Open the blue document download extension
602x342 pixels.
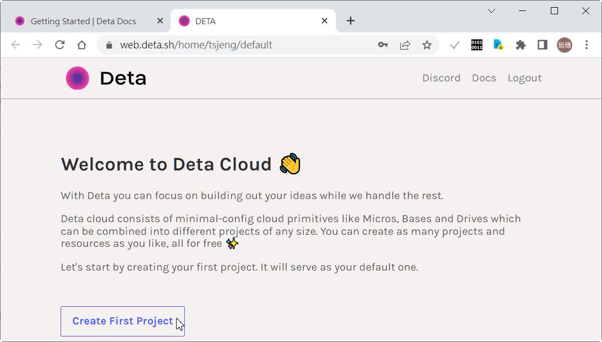(x=499, y=45)
